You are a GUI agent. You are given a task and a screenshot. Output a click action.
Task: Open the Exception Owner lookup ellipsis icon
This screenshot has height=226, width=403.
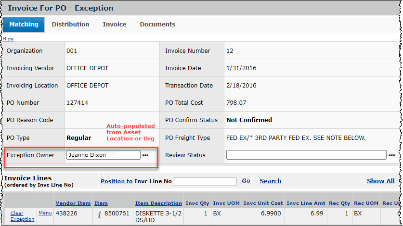tap(145, 155)
